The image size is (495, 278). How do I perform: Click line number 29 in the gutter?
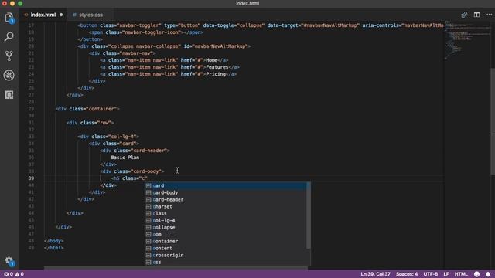(31, 109)
